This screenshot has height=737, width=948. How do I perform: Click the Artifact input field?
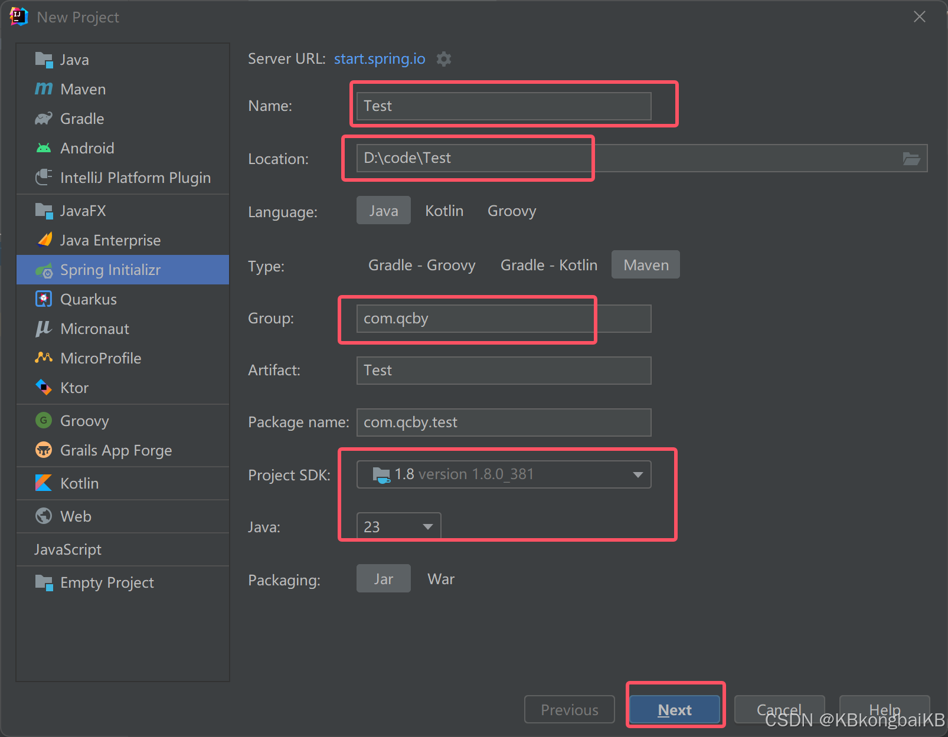point(504,371)
